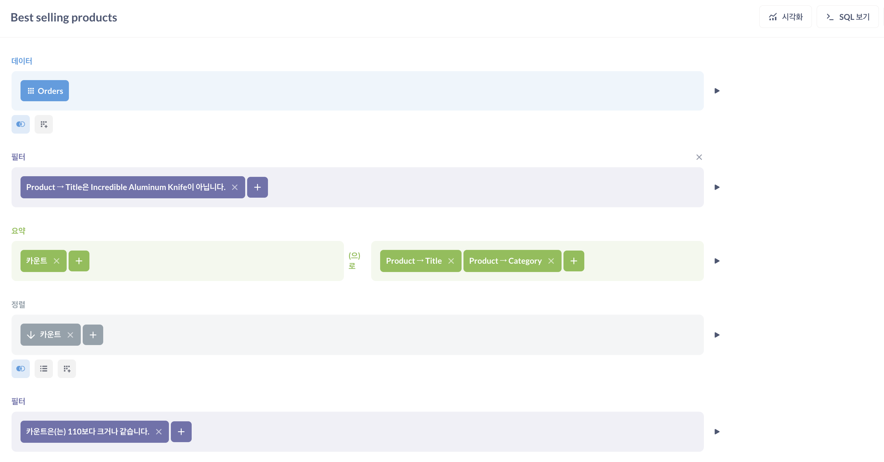
Task: Click custom column icon below data section
Action: (x=44, y=124)
